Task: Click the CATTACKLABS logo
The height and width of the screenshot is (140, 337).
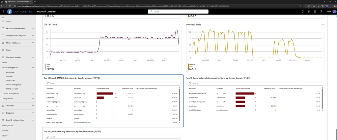Action: pyautogui.click(x=20, y=11)
